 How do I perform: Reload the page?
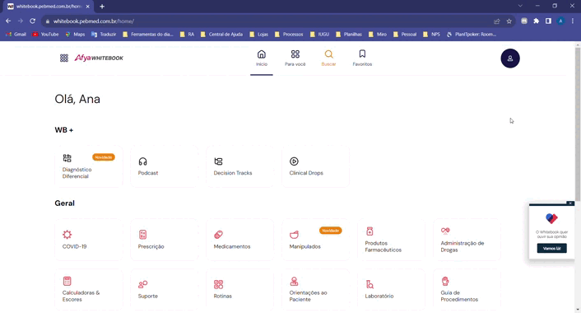33,21
